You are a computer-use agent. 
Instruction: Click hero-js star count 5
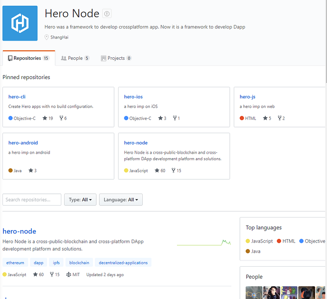click(267, 118)
